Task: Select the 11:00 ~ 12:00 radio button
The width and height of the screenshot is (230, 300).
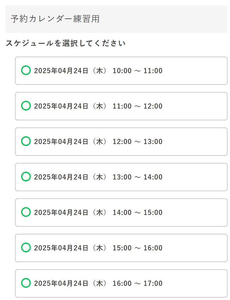Action: pyautogui.click(x=26, y=106)
